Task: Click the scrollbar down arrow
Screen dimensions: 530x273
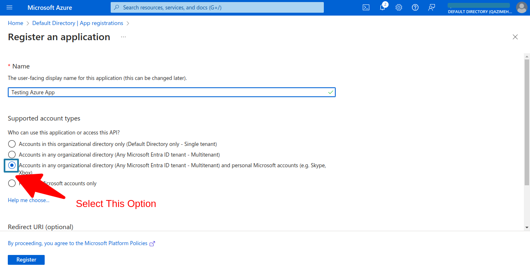Action: (527, 227)
